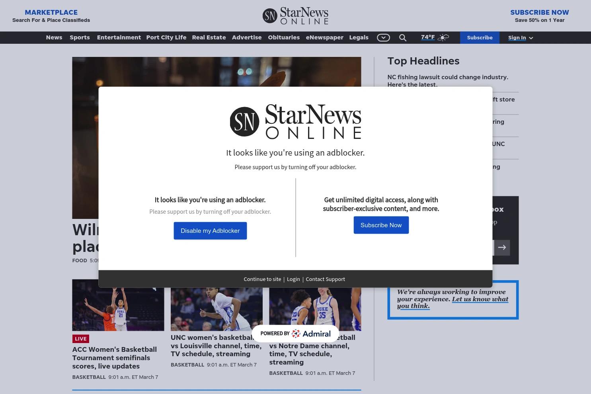Image resolution: width=591 pixels, height=394 pixels.
Task: Open UNC women's basketball vs Louisville story
Action: pyautogui.click(x=216, y=345)
